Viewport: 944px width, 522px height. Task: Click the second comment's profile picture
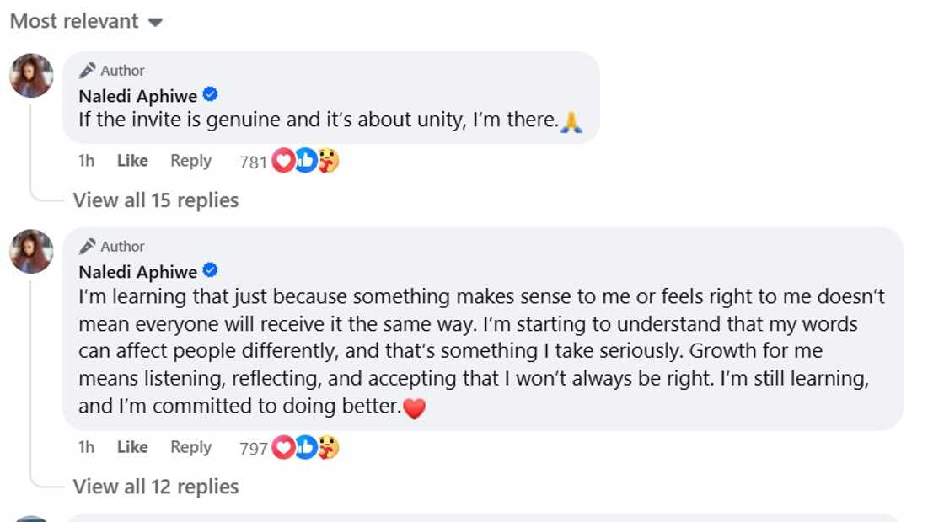coord(31,252)
